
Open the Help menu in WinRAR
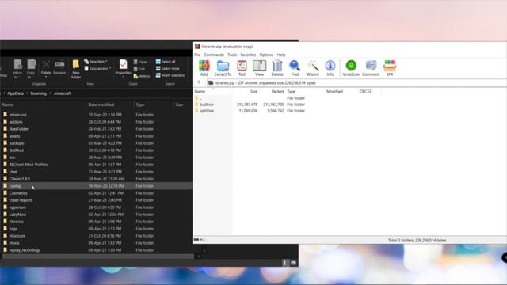pyautogui.click(x=281, y=55)
